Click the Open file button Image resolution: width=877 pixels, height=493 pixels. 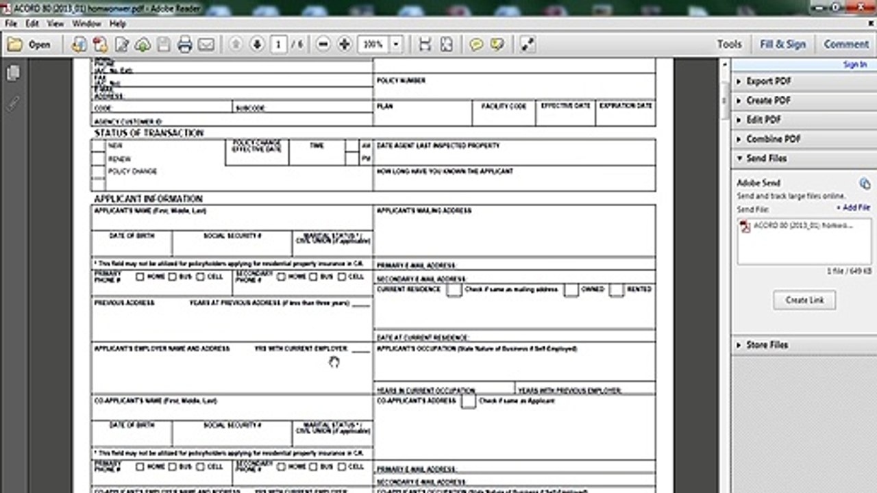click(29, 45)
